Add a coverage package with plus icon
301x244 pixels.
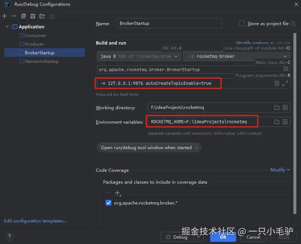tap(118, 193)
